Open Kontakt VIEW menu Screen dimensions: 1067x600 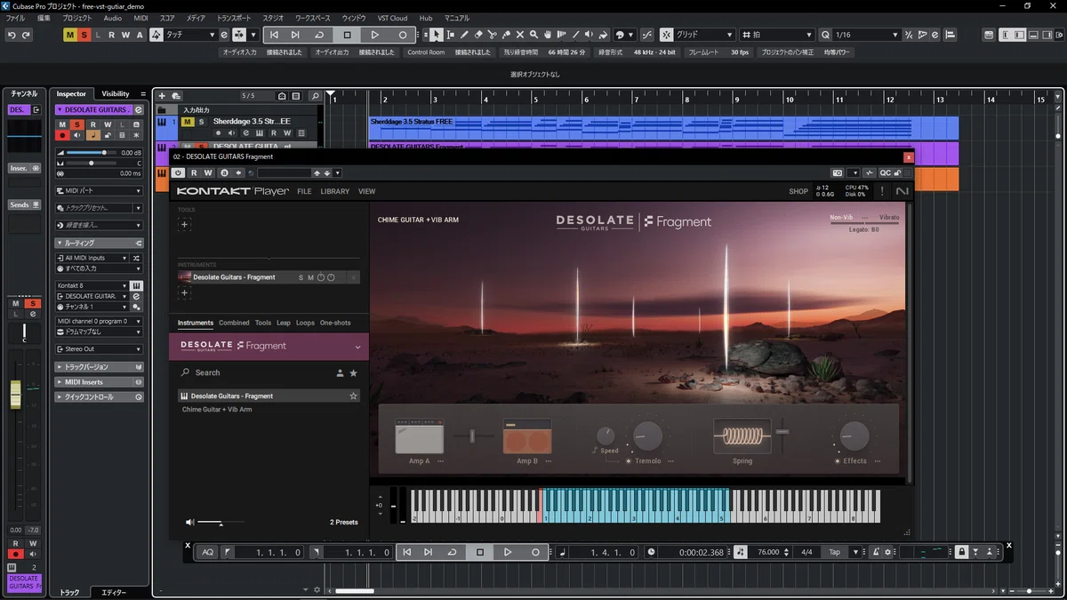(366, 191)
